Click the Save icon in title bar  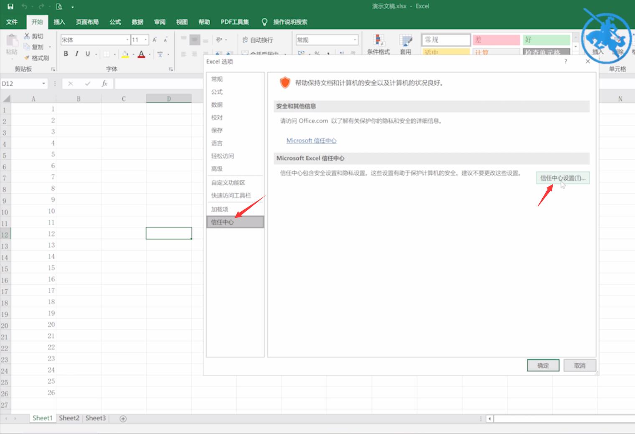pyautogui.click(x=10, y=6)
